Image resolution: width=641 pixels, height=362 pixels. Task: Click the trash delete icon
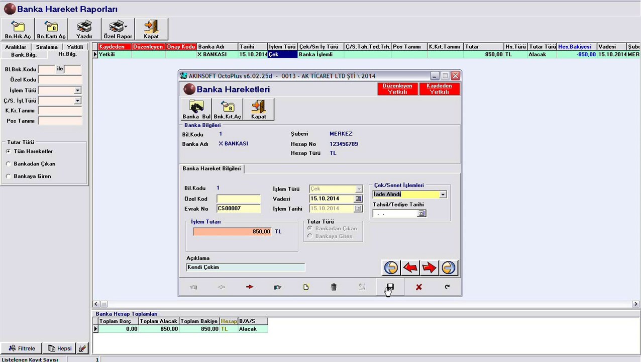[334, 287]
